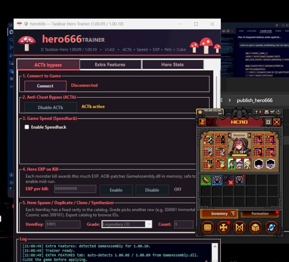Switch to the Inventory tab in game
The height and width of the screenshot is (262, 289).
(219, 214)
